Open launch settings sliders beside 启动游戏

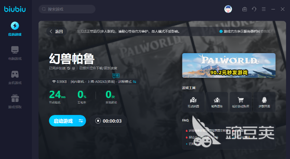(81, 121)
